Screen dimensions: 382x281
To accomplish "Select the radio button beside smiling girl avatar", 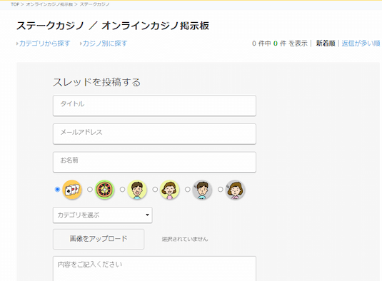I will [x=155, y=189].
